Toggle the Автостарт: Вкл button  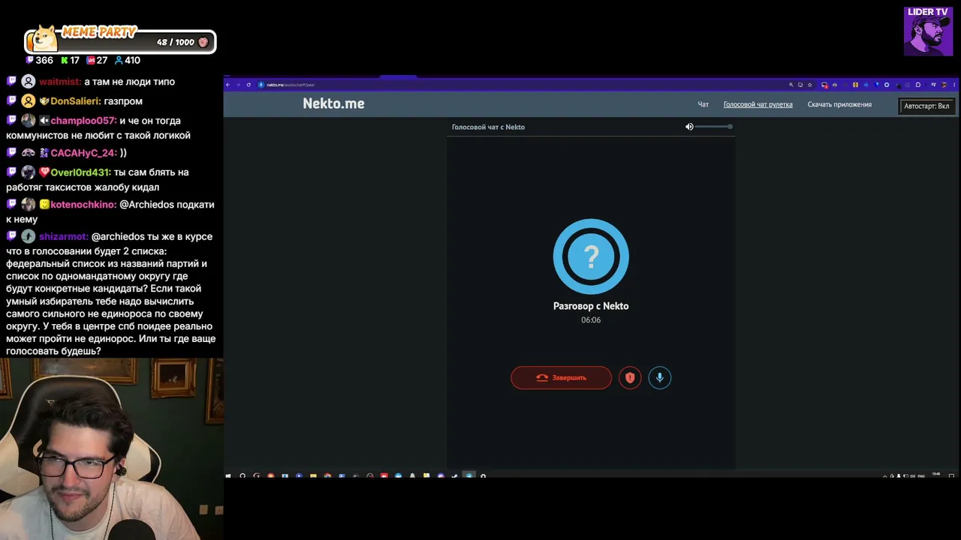click(x=926, y=106)
